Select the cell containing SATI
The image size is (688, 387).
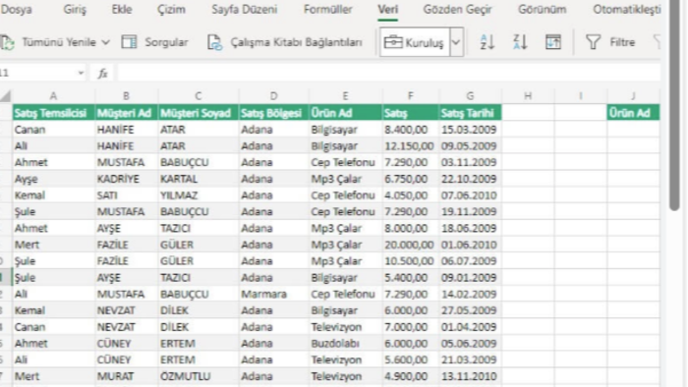[127, 195]
